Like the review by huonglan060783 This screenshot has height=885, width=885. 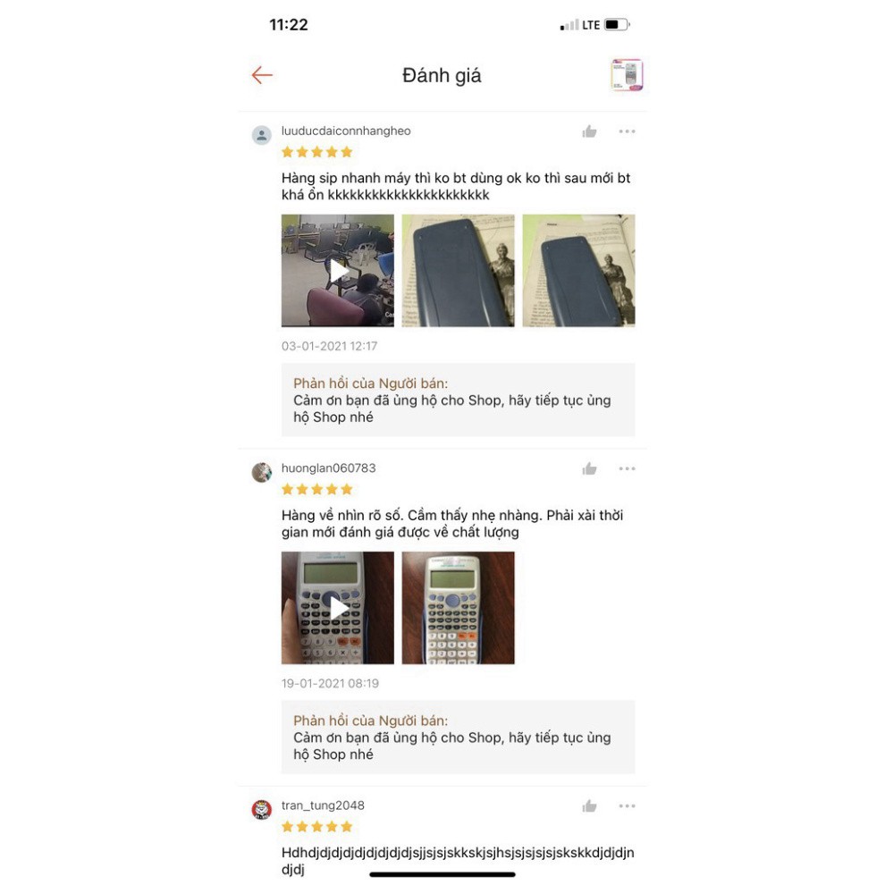click(x=589, y=468)
